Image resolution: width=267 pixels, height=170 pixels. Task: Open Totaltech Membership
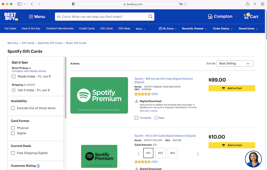pyautogui.click(x=60, y=29)
